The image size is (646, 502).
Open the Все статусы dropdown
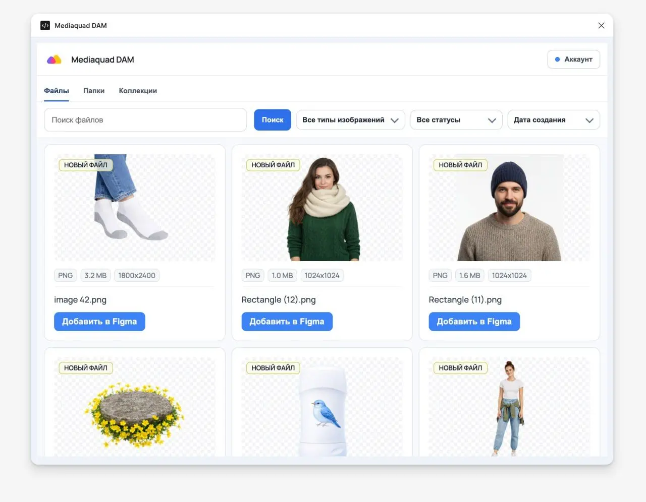456,120
